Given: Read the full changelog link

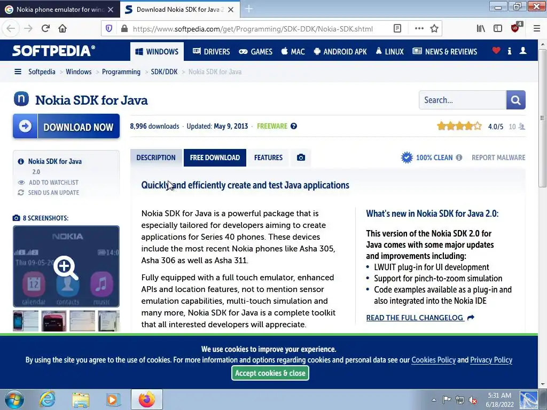Looking at the screenshot, I should pyautogui.click(x=415, y=318).
